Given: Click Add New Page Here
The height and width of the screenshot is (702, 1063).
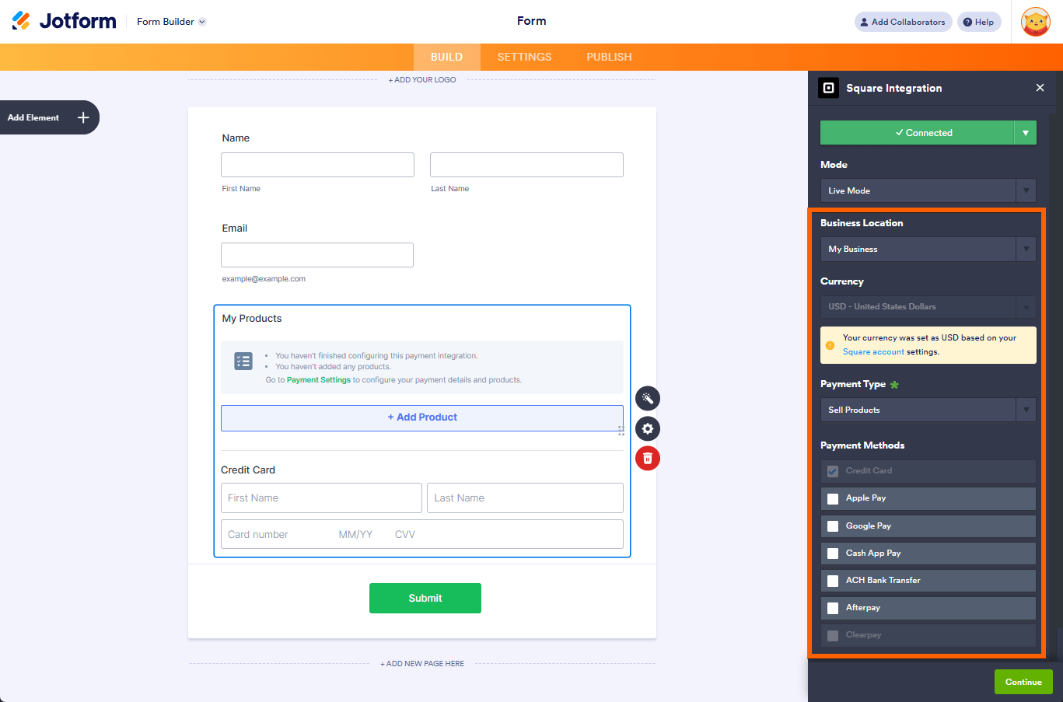Looking at the screenshot, I should pyautogui.click(x=422, y=664).
